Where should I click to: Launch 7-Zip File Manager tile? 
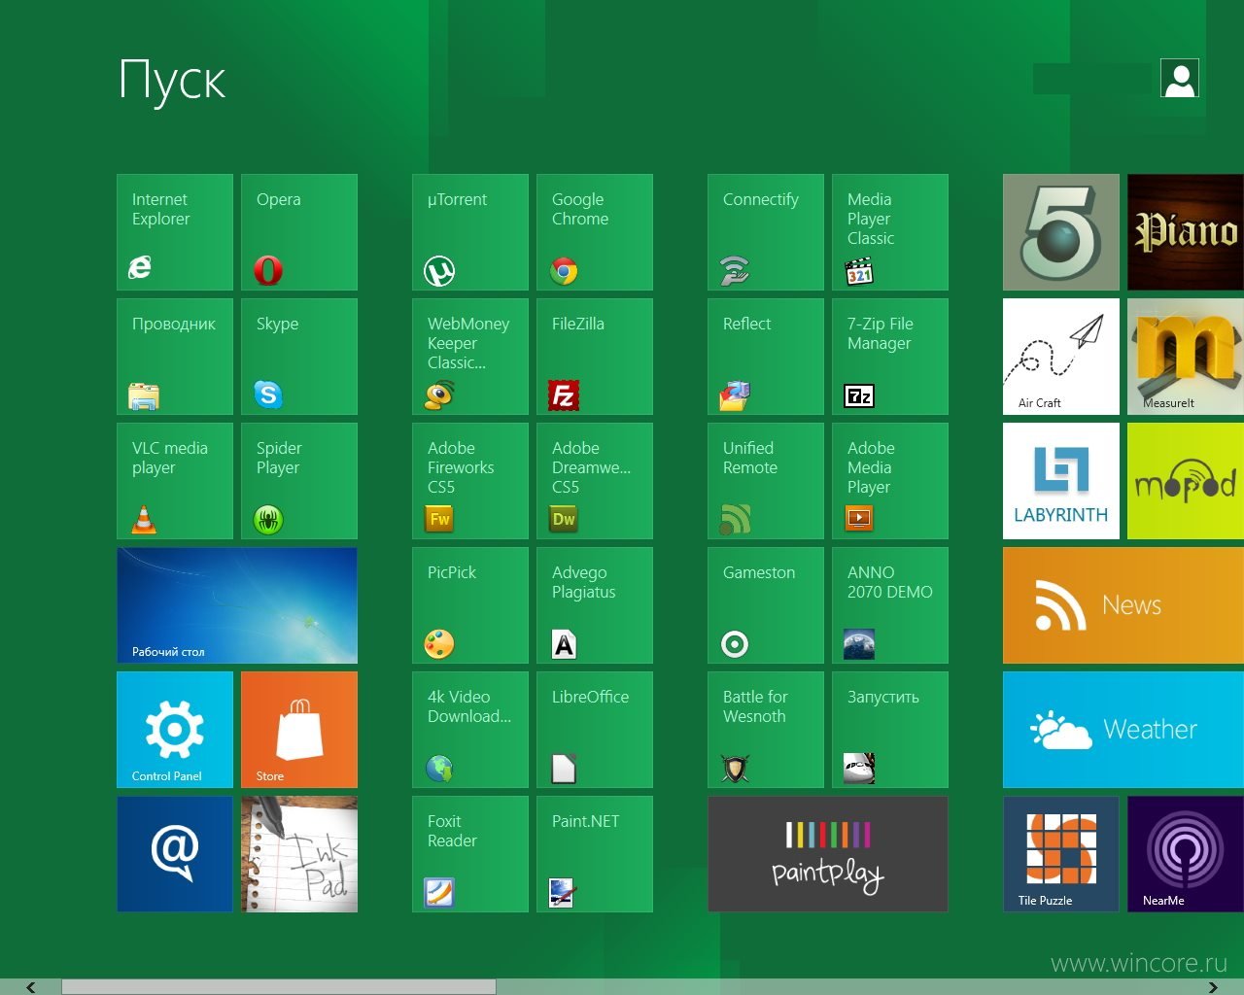(890, 357)
